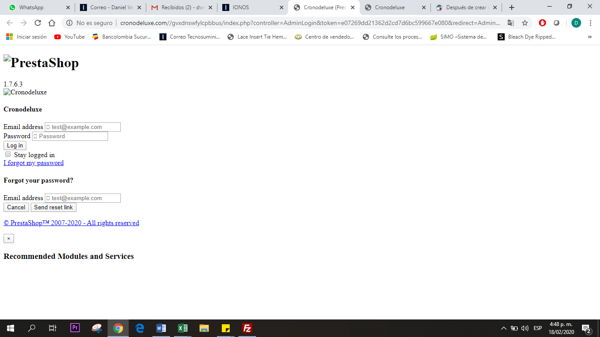Click the Chrome address bar URL
This screenshot has width=600, height=337.
pos(310,23)
